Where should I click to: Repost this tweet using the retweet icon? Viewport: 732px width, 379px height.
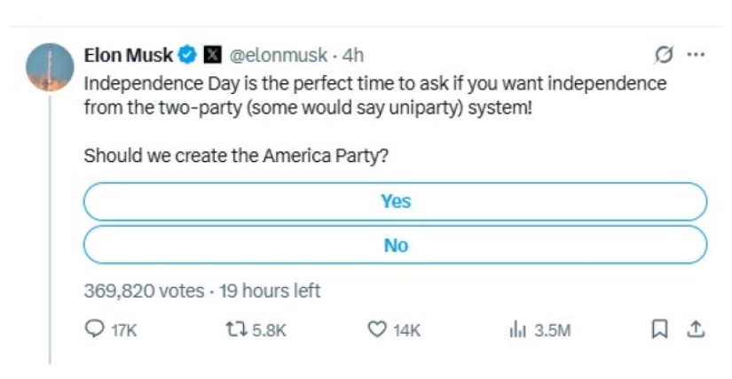click(x=235, y=329)
